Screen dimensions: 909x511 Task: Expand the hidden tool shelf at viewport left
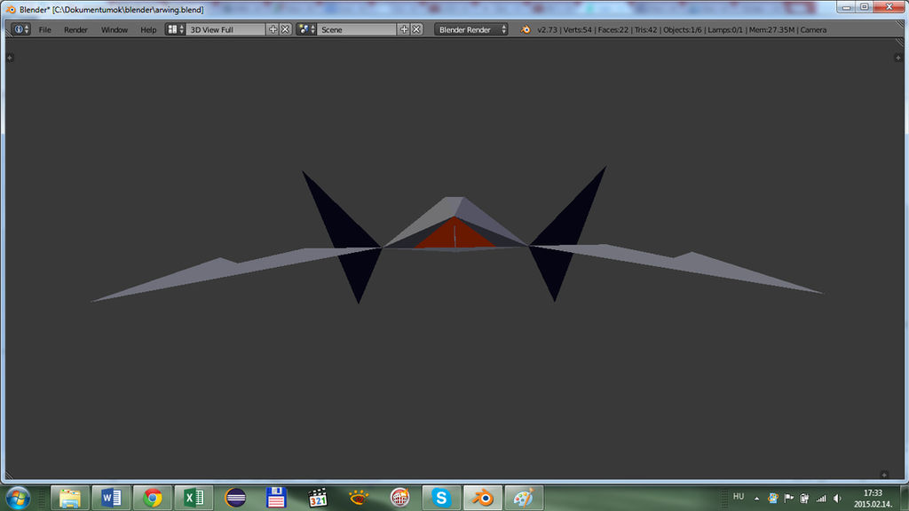point(10,58)
